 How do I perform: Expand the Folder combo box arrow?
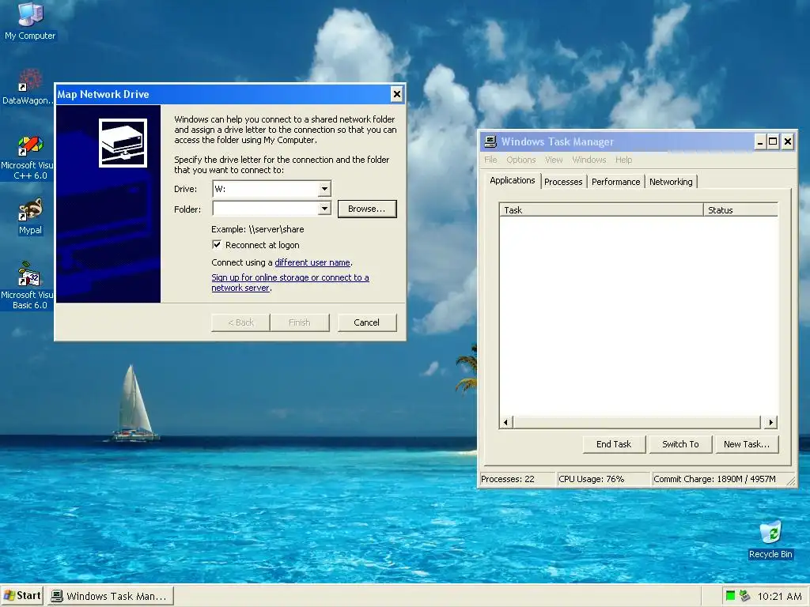[324, 209]
